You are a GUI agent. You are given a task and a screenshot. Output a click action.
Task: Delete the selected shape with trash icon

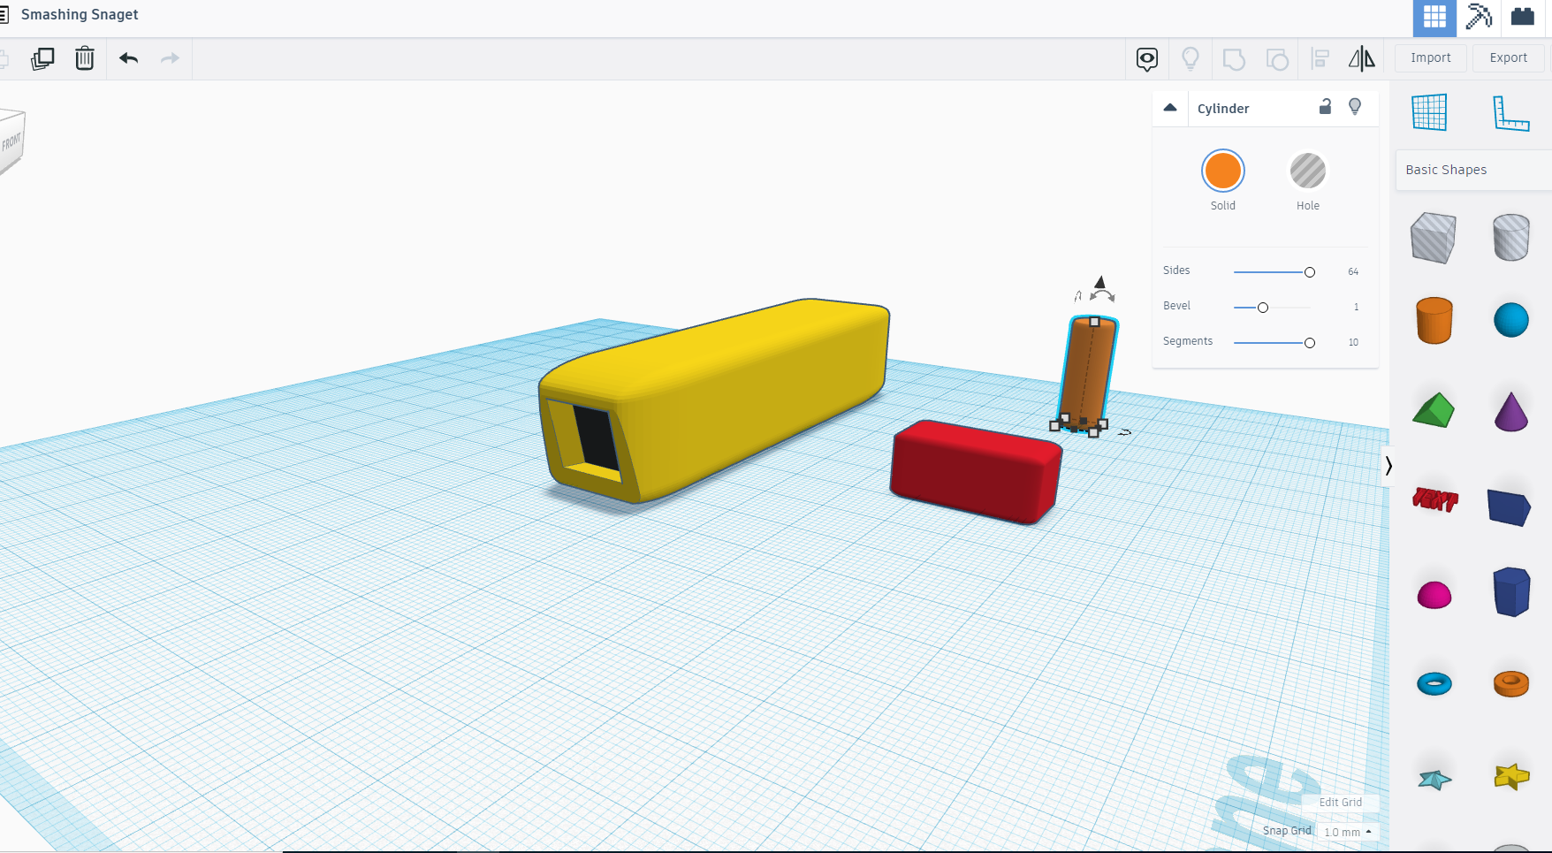[x=85, y=58]
